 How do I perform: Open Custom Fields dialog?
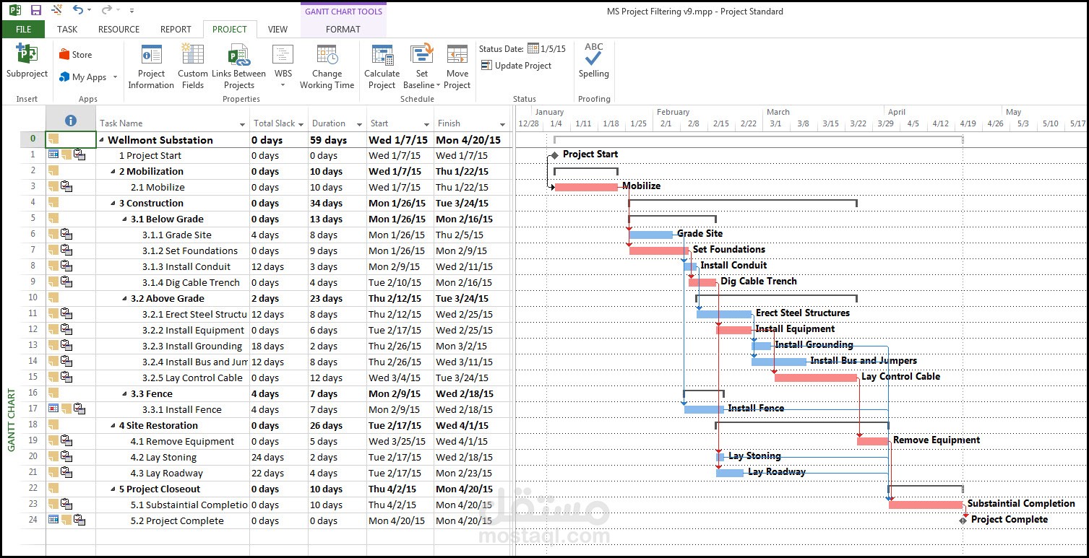pyautogui.click(x=193, y=66)
